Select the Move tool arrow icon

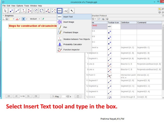(x=5, y=11)
